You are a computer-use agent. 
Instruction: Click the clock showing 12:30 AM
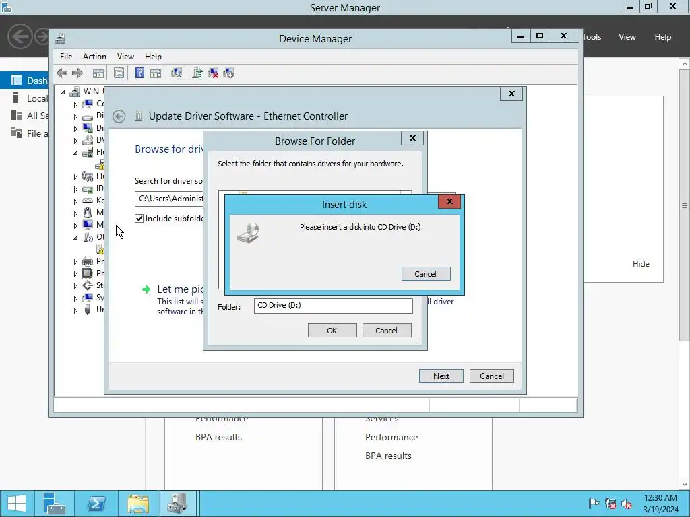point(660,498)
